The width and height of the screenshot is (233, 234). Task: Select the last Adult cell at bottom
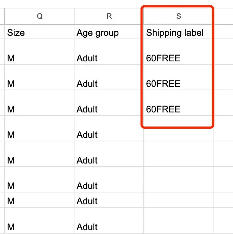pos(109,221)
